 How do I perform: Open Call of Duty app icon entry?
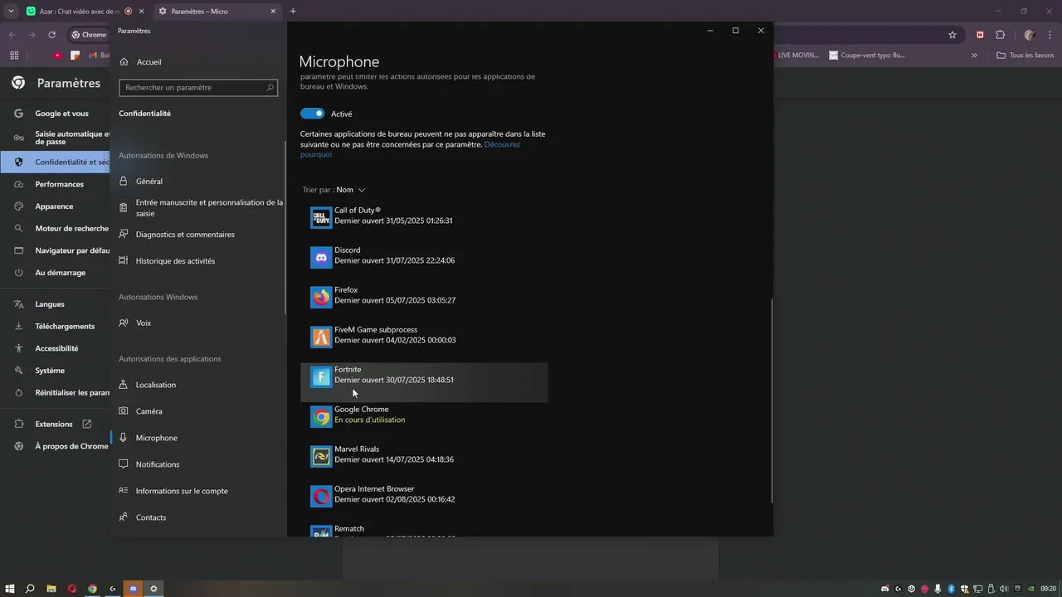[321, 217]
